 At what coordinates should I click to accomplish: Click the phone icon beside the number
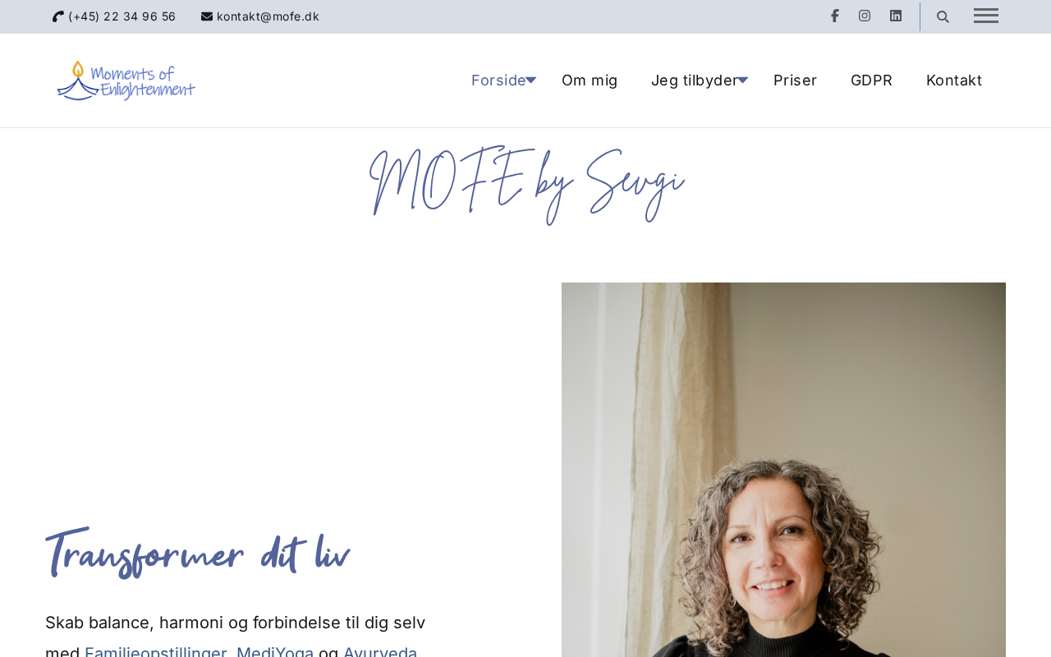click(58, 16)
